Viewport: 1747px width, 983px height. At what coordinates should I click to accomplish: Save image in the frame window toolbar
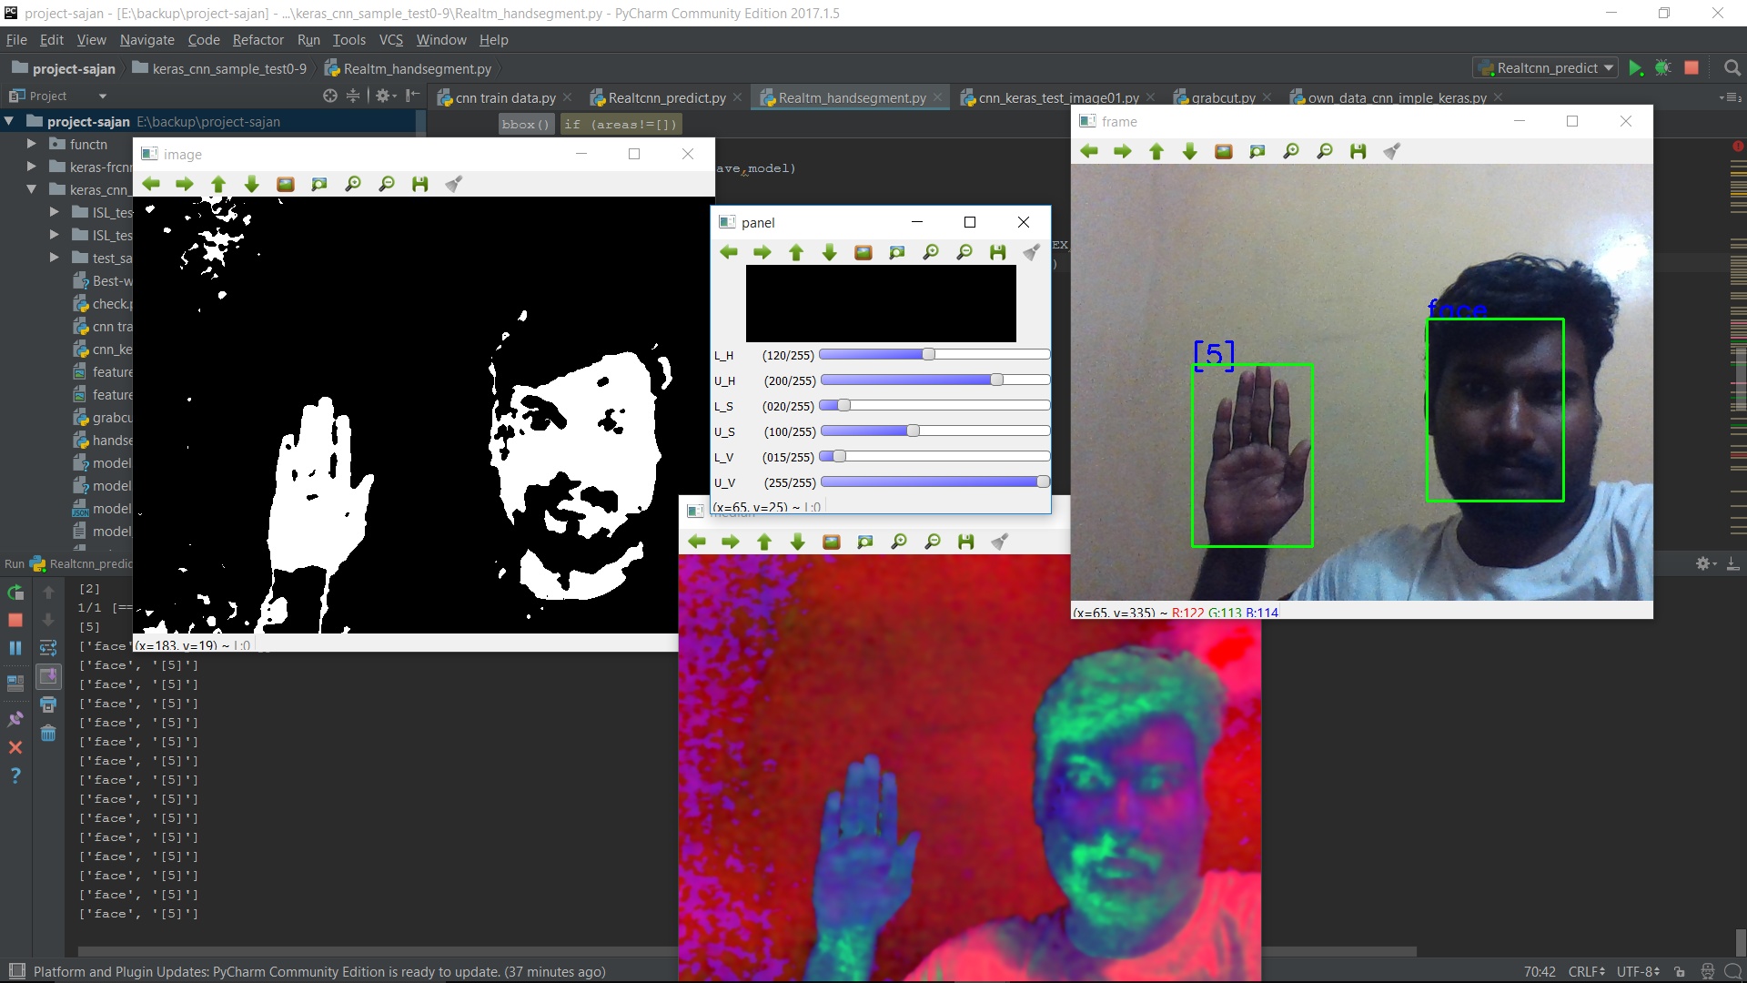click(x=1358, y=152)
